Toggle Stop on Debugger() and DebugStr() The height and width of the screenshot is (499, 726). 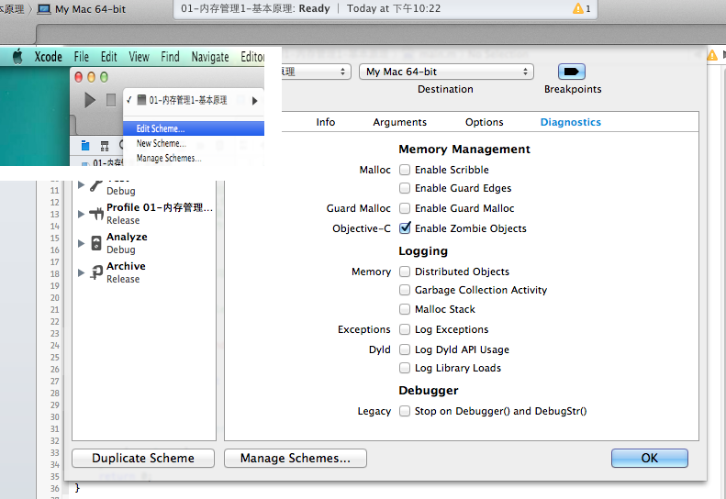tap(405, 411)
